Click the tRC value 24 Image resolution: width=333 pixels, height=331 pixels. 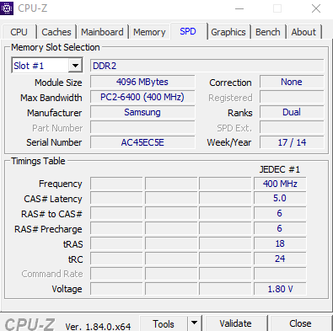pyautogui.click(x=280, y=259)
